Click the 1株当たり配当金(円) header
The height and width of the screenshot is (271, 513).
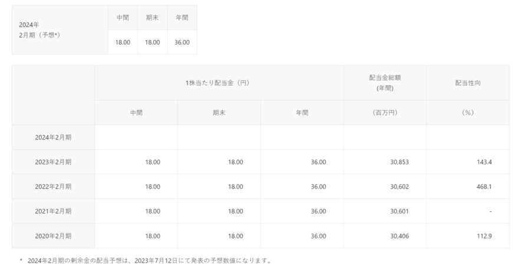(218, 83)
